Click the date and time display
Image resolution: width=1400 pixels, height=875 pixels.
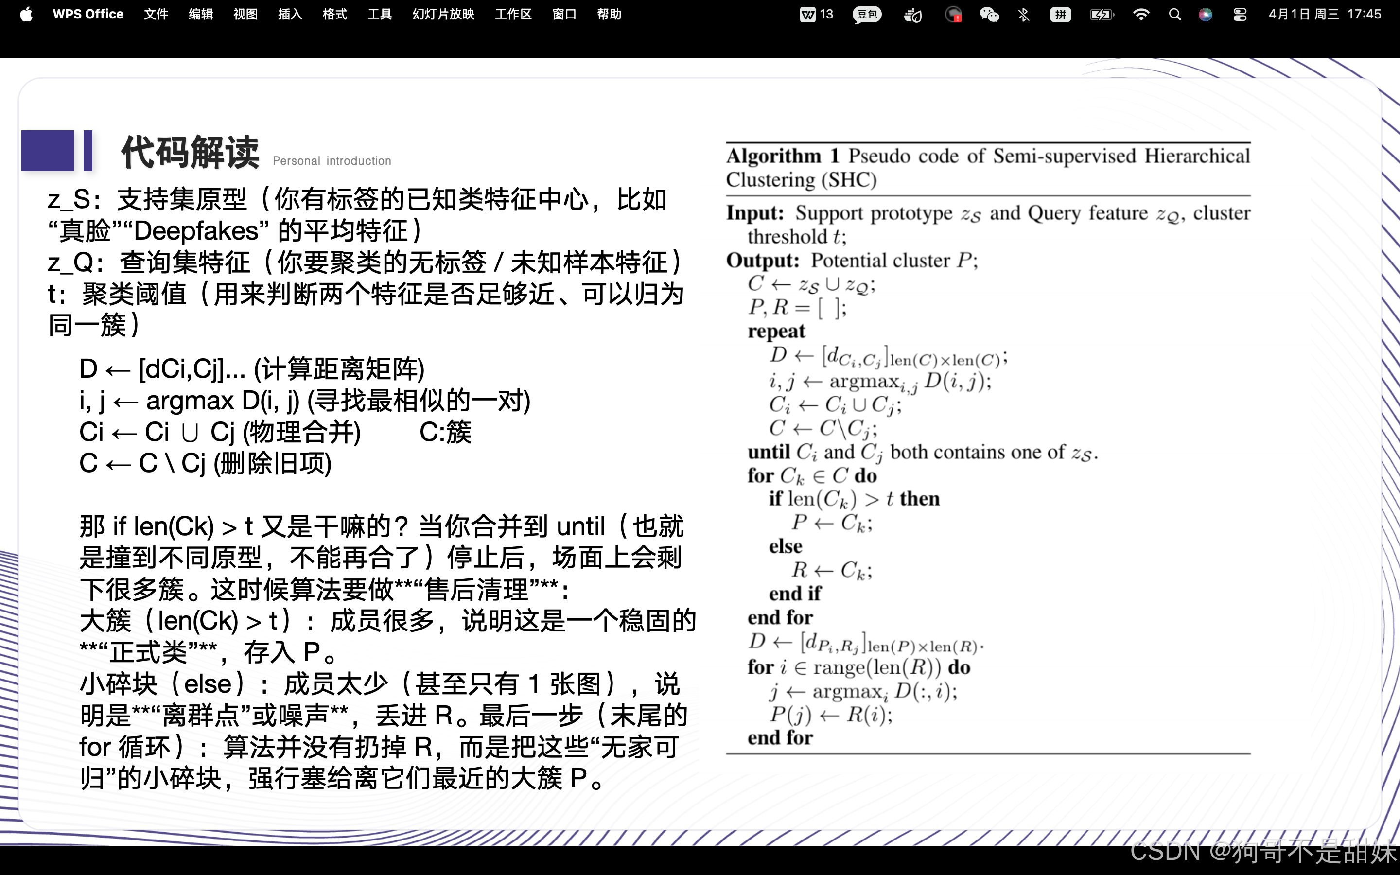[x=1325, y=15]
